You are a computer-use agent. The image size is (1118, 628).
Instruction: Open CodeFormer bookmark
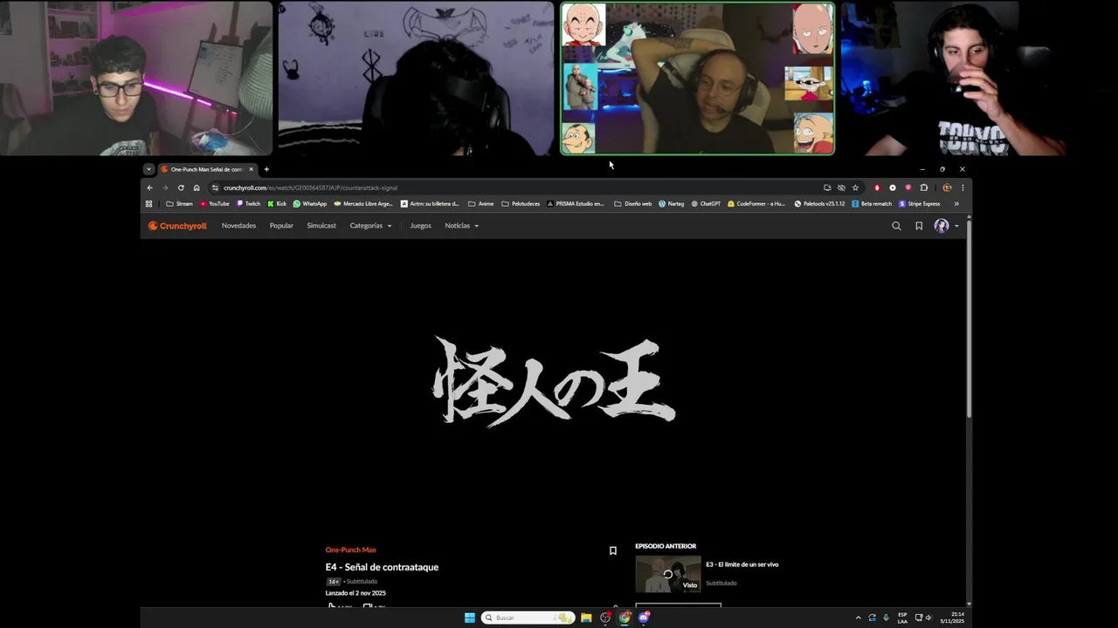tap(756, 204)
